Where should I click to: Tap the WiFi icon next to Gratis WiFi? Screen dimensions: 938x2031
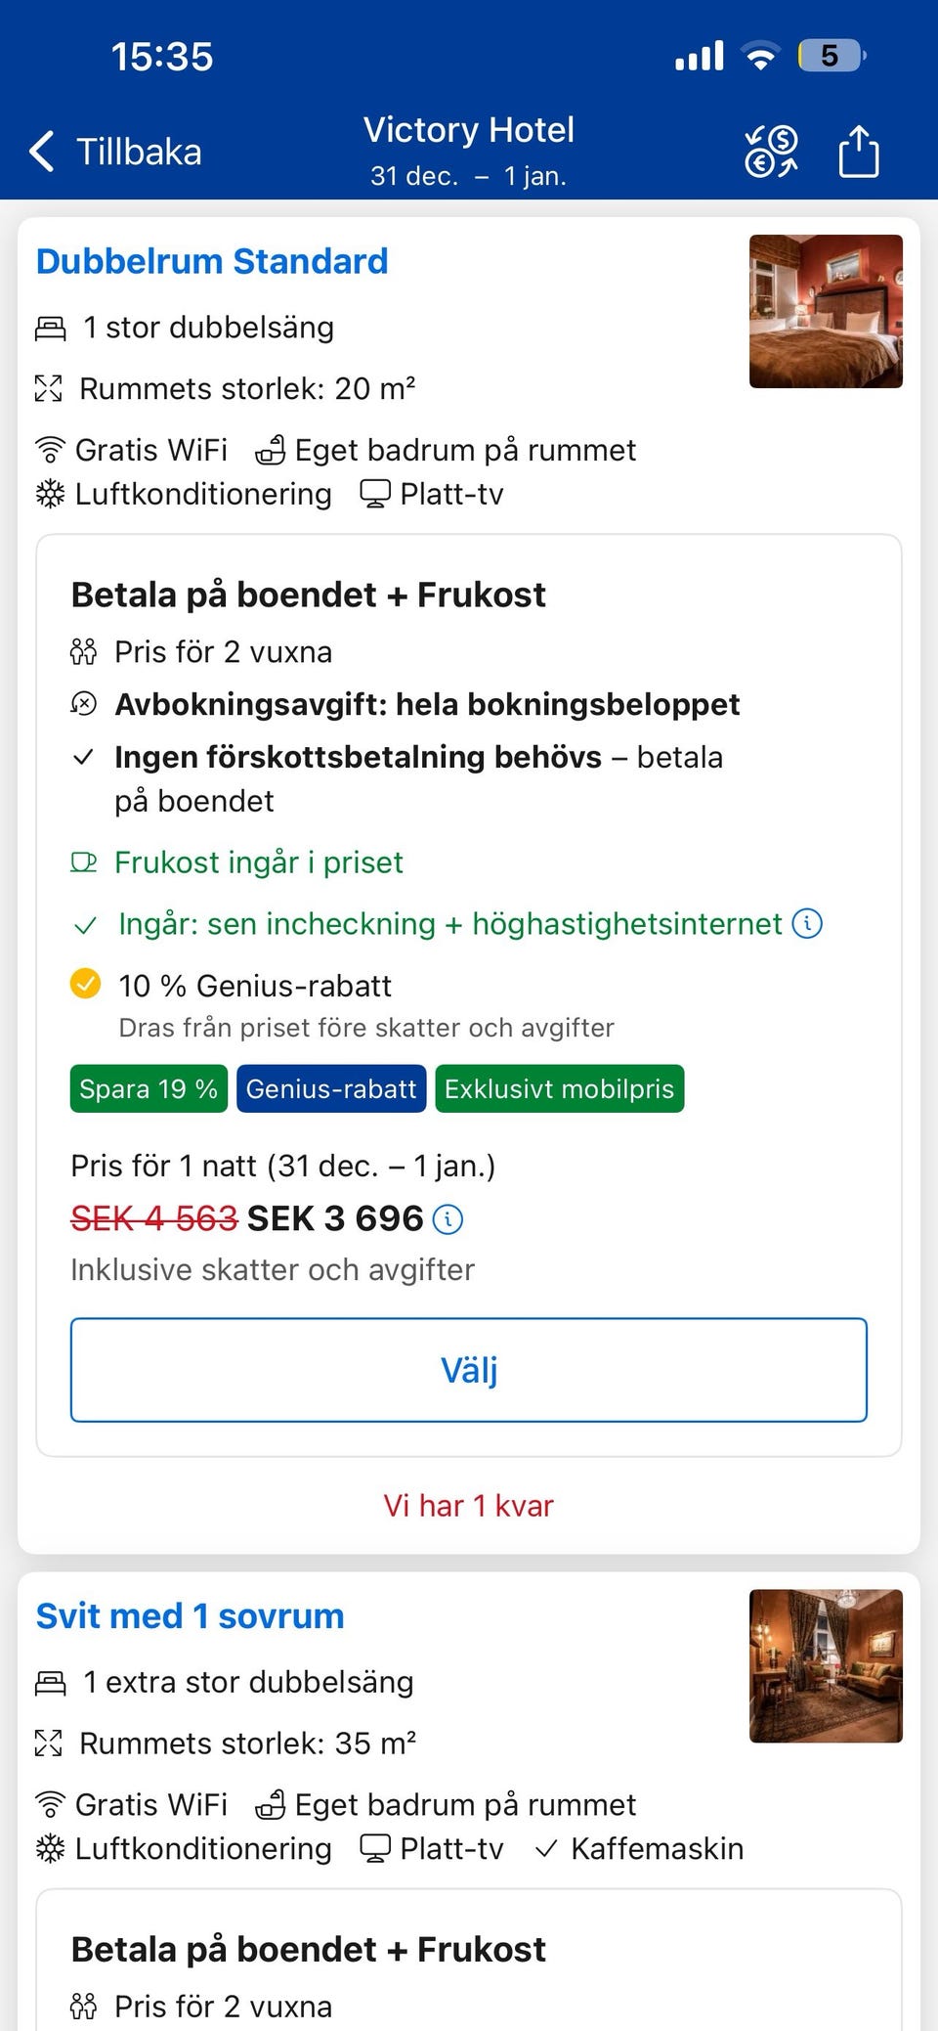[x=48, y=449]
